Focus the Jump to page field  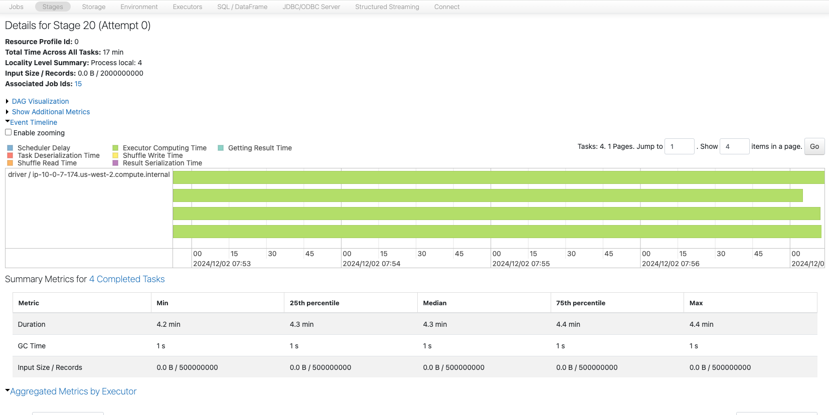[680, 146]
